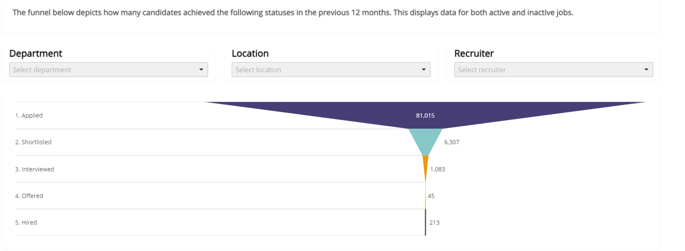Open the Location dropdown arrow

pyautogui.click(x=424, y=70)
